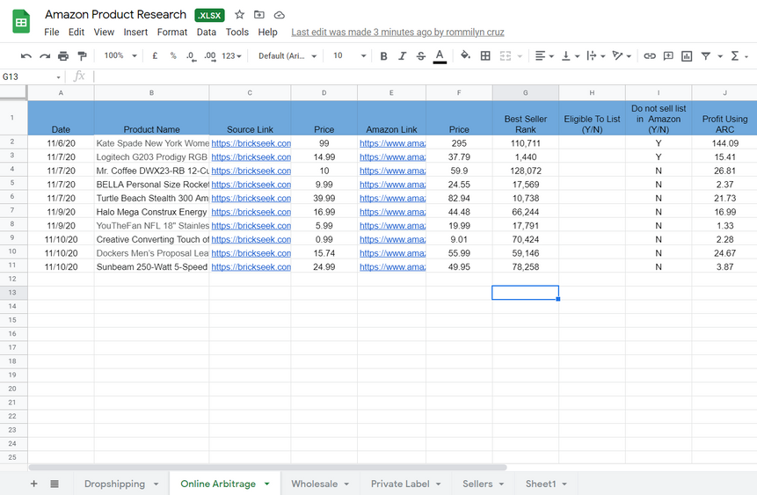Click the Insert chart icon
This screenshot has width=757, height=495.
687,56
